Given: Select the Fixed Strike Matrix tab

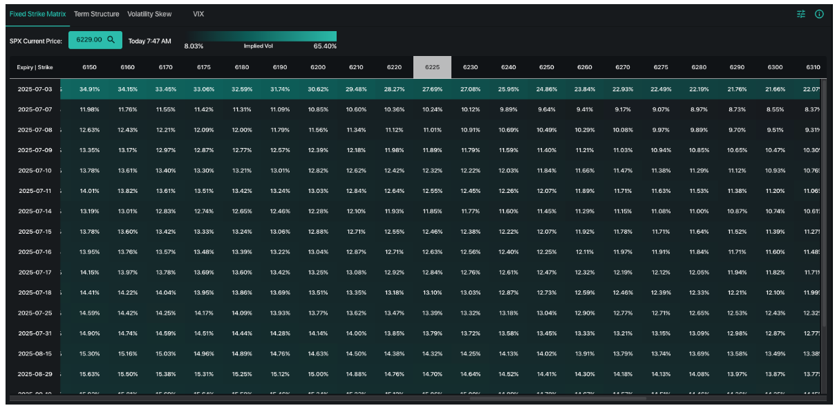Looking at the screenshot, I should click(37, 14).
